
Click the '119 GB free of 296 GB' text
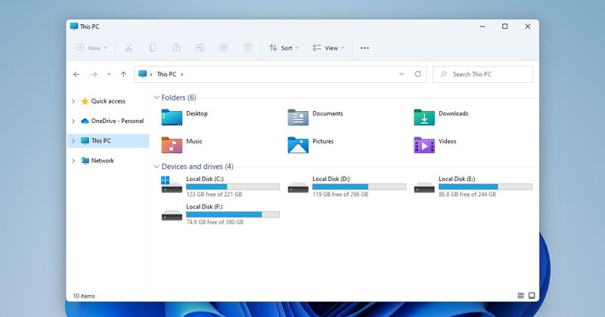(340, 195)
